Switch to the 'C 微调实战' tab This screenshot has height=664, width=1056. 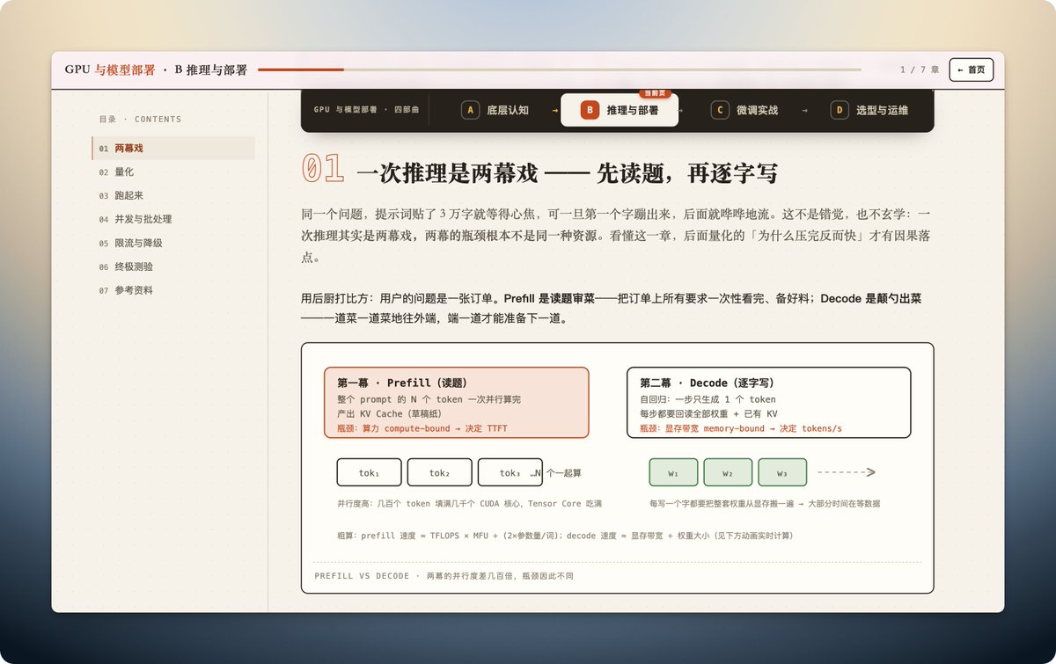coord(745,110)
